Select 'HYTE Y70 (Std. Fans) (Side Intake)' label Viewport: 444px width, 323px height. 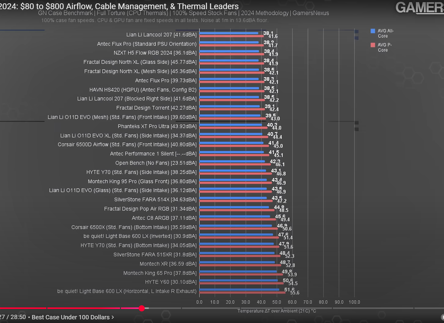coord(141,172)
